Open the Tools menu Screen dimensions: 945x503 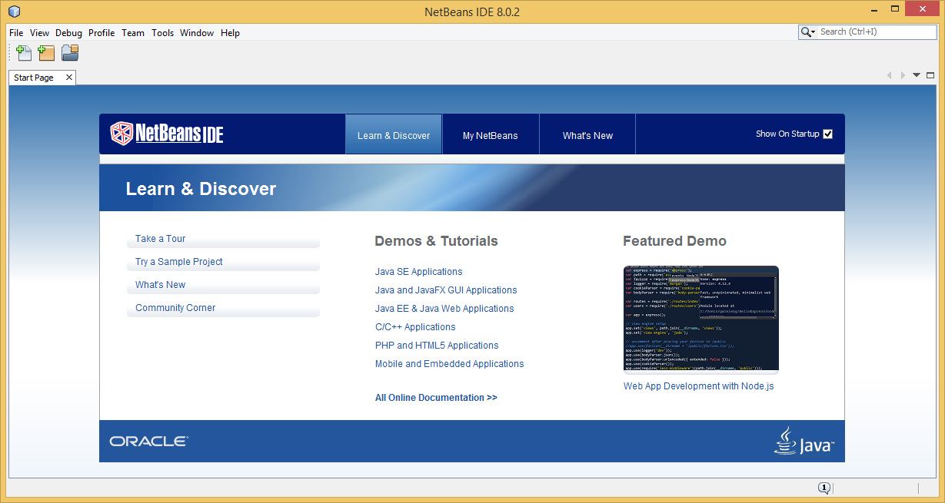pyautogui.click(x=162, y=33)
